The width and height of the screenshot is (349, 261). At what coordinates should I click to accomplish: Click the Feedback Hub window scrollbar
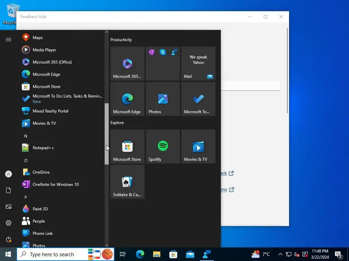tap(287, 71)
